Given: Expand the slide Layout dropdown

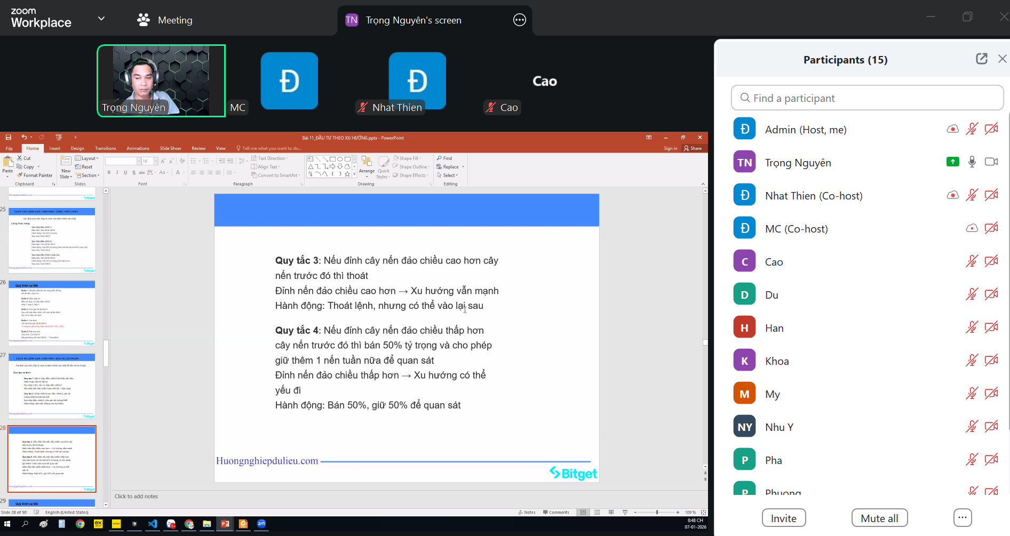Looking at the screenshot, I should [88, 158].
